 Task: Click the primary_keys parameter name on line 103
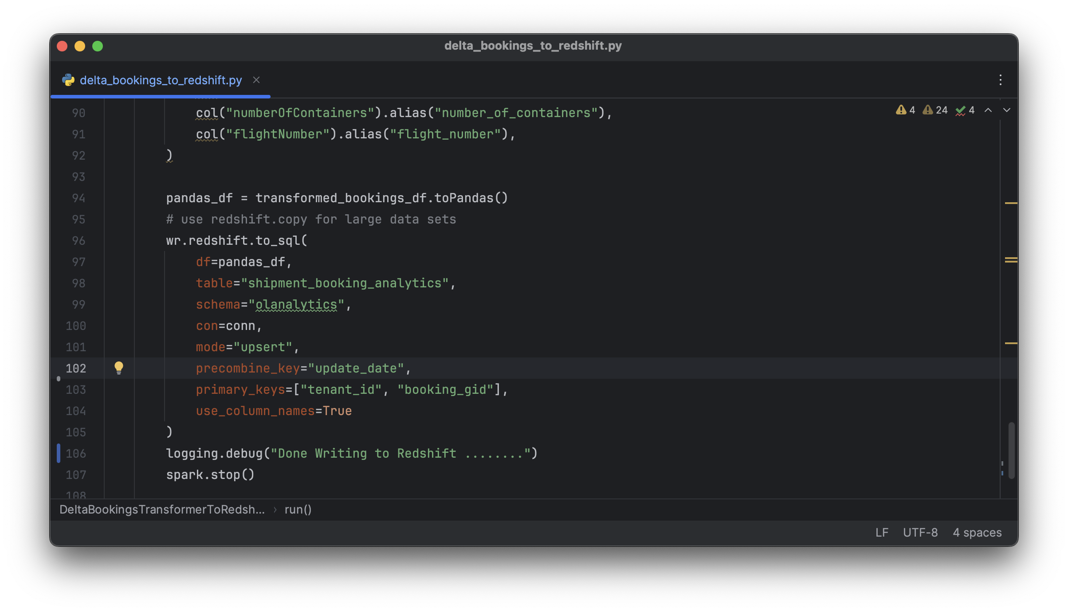(240, 389)
